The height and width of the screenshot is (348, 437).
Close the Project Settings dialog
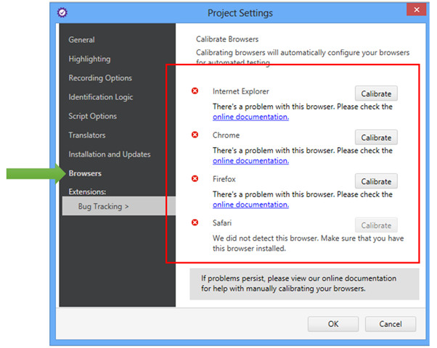(414, 11)
